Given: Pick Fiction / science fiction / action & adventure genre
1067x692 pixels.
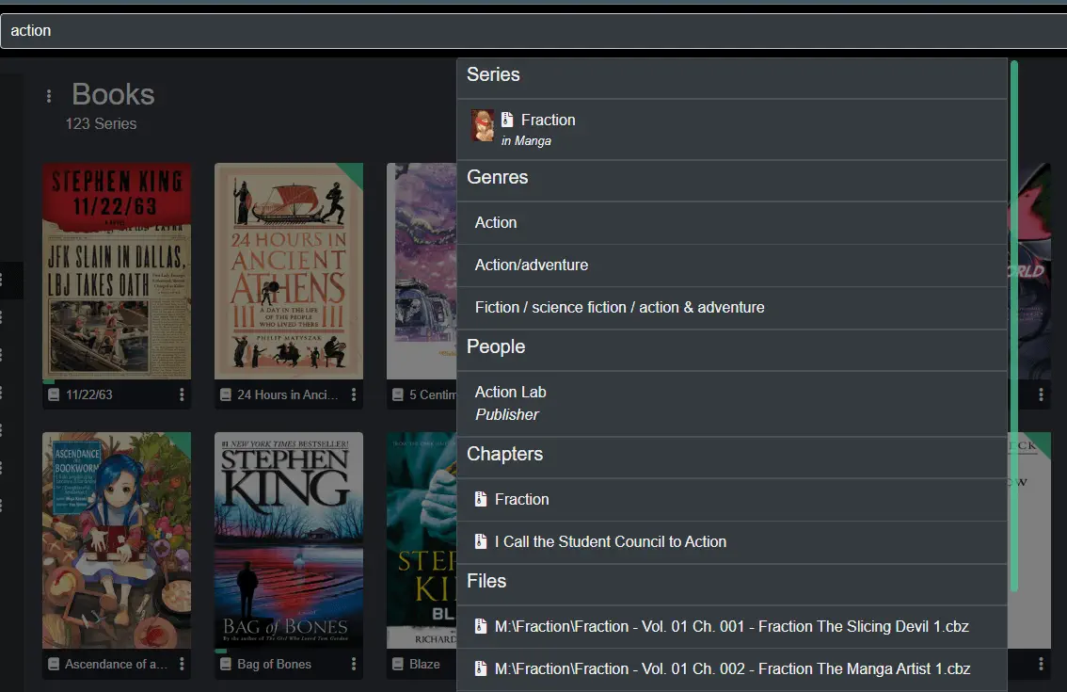Looking at the screenshot, I should pos(619,308).
